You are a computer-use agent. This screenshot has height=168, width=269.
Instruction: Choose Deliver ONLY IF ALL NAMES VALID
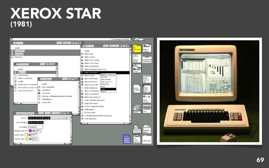[39, 118]
